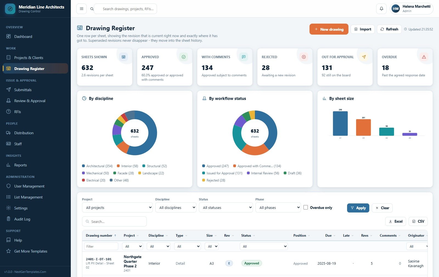Click the Help book icon
439x277 pixels.
click(x=9, y=240)
